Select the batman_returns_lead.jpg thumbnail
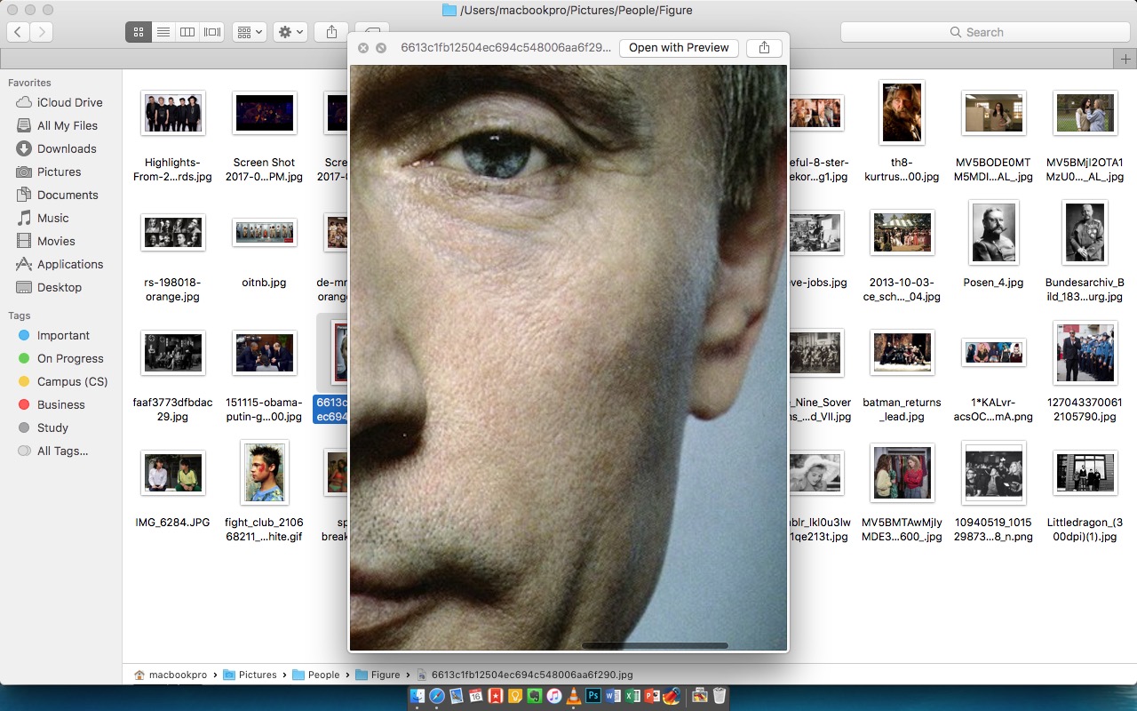 pos(902,353)
